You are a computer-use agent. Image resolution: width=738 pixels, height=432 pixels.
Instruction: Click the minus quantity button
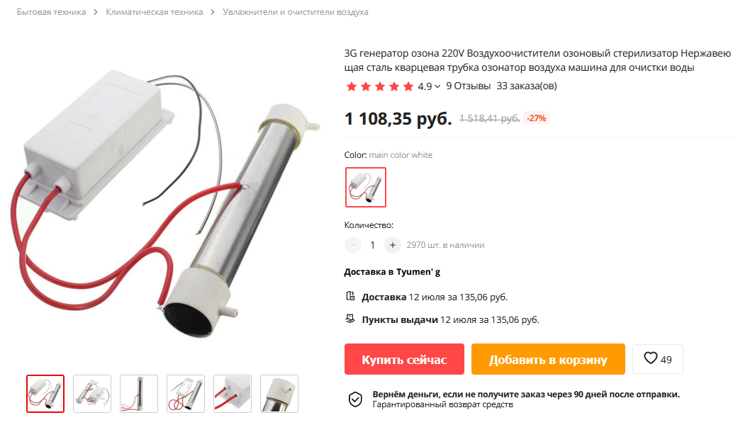pos(352,245)
